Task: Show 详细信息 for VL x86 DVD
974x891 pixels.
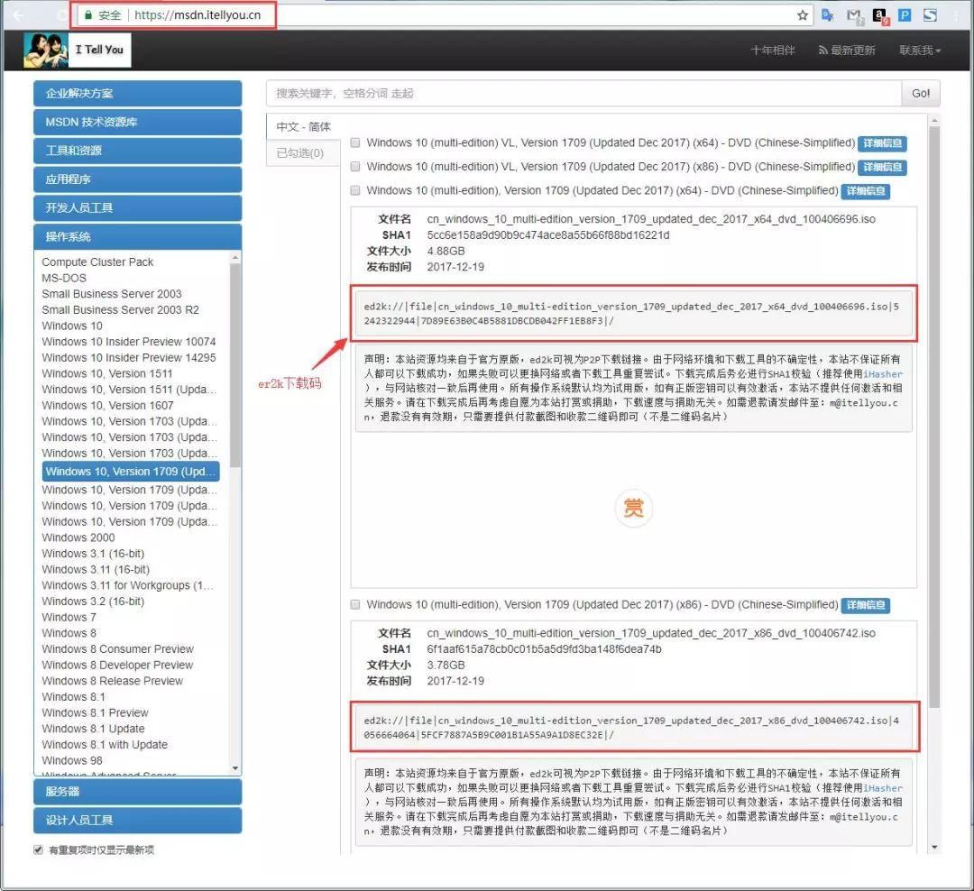Action: [x=882, y=167]
